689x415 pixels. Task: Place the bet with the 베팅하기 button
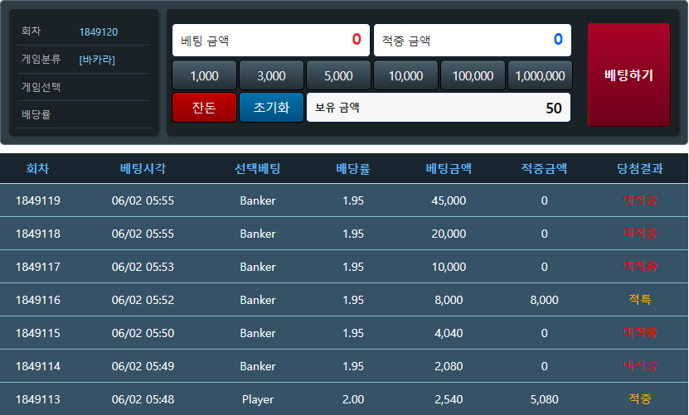pyautogui.click(x=628, y=75)
